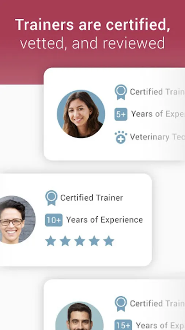The width and height of the screenshot is (185, 330).
Task: Select the fifth rating star
Action: [109, 241]
